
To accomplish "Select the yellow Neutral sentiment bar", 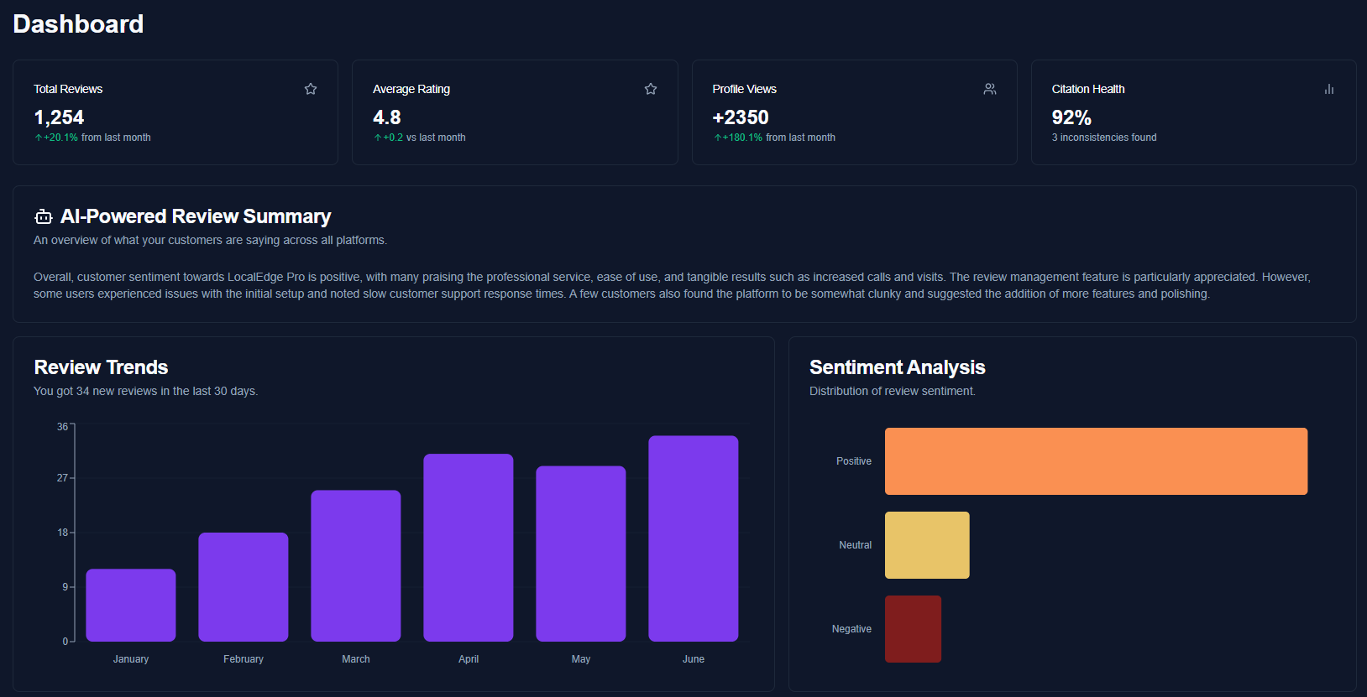I will tap(927, 545).
